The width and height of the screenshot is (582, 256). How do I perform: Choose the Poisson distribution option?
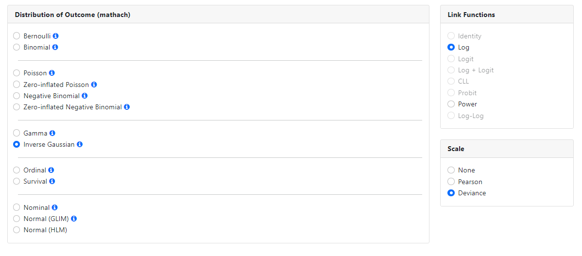pos(17,73)
